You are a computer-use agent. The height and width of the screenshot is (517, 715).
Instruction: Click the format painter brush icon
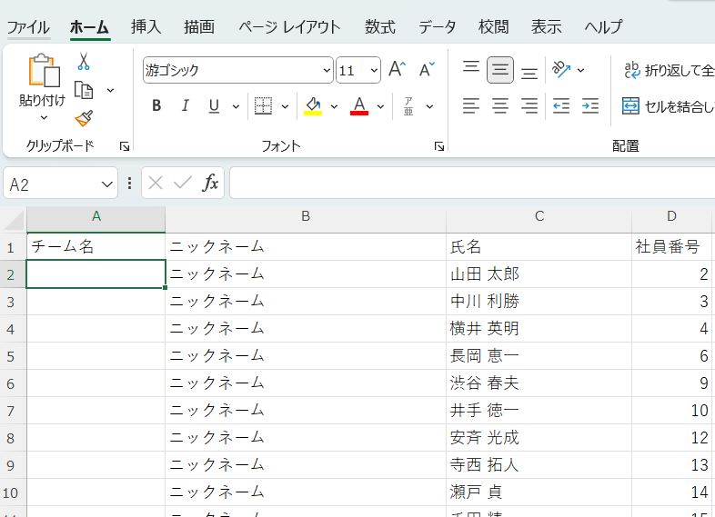[x=84, y=118]
